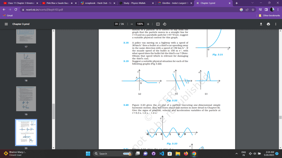Toggle Chrome side panel icon

pyautogui.click(x=266, y=10)
